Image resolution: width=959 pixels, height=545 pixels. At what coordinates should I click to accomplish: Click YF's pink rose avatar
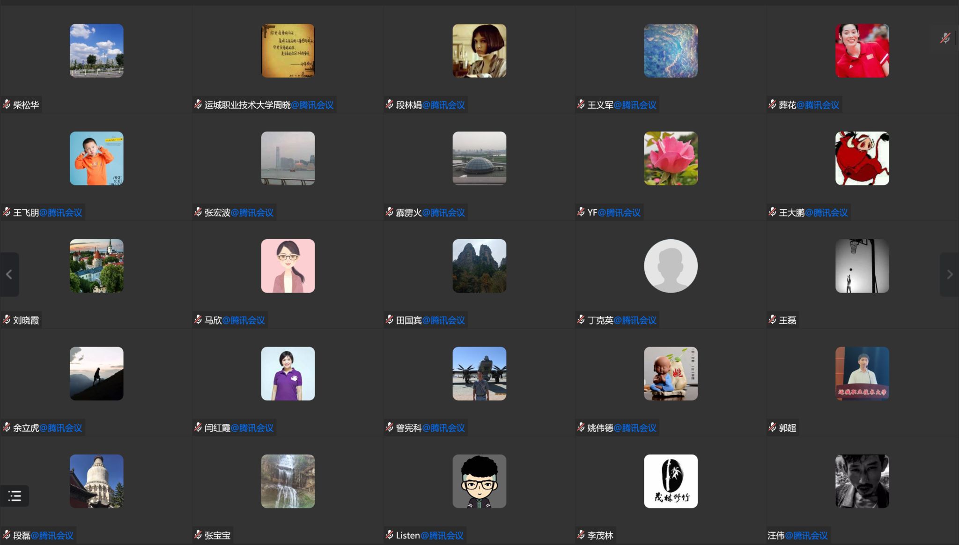click(x=671, y=158)
